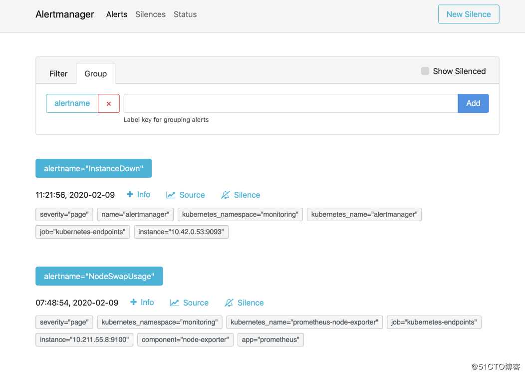Click Silence text link for InstanceDown alert
Image resolution: width=525 pixels, height=375 pixels.
tap(247, 195)
